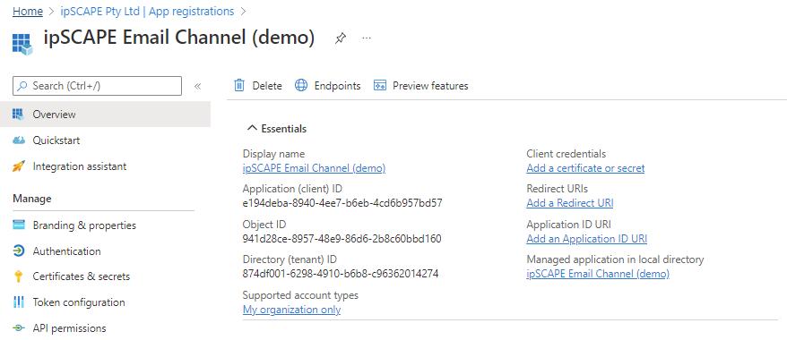Open the Token configuration icon
This screenshot has height=340, width=787.
tap(19, 302)
